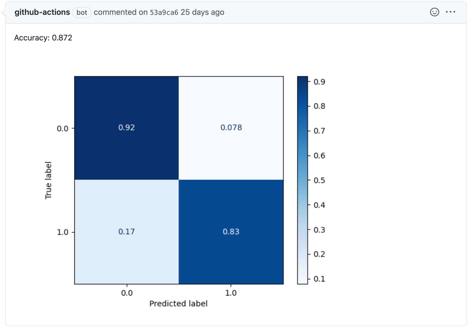Click the 'True label' axis title
Screen dimensions: 468x327
click(48, 180)
